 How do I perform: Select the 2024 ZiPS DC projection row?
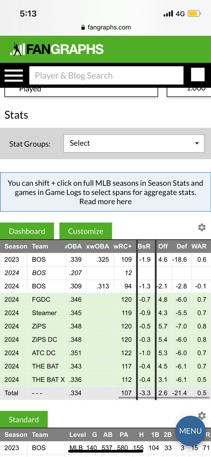click(x=105, y=340)
